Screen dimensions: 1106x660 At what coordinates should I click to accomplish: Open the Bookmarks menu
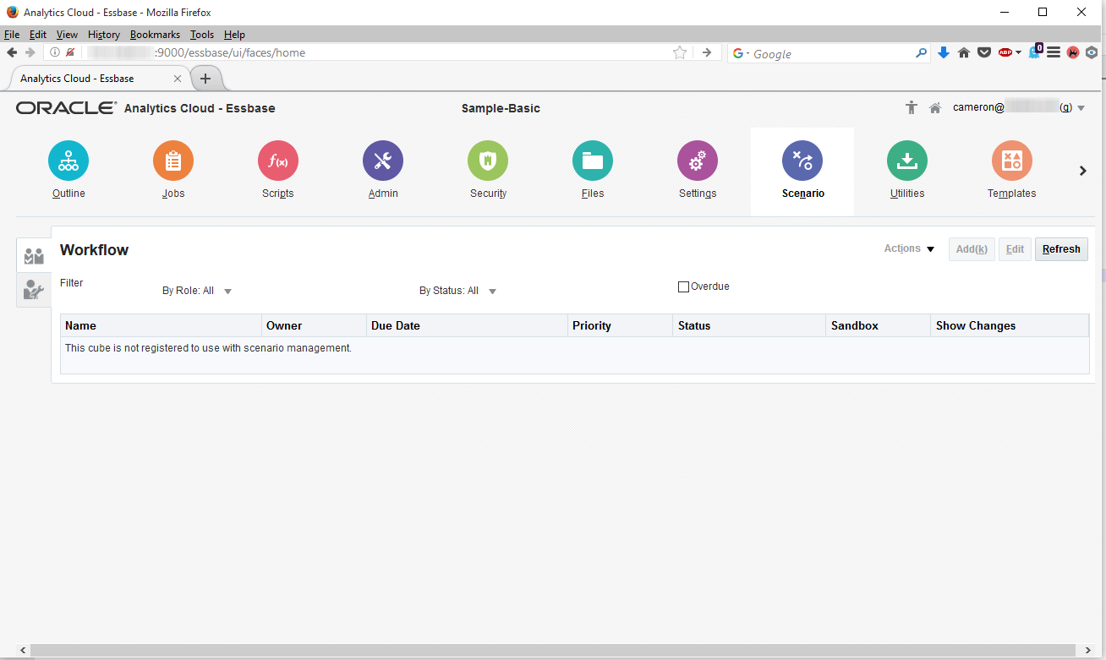click(x=155, y=35)
